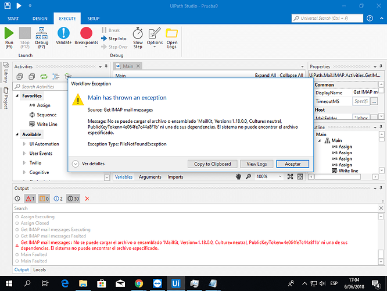This screenshot has width=387, height=291.
Task: Expand all activities tree icon
Action: (x=20, y=77)
